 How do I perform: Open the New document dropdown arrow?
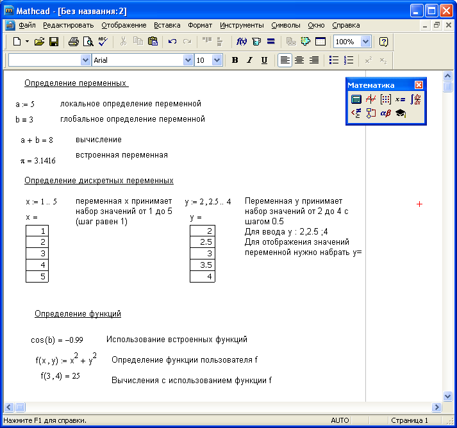27,42
